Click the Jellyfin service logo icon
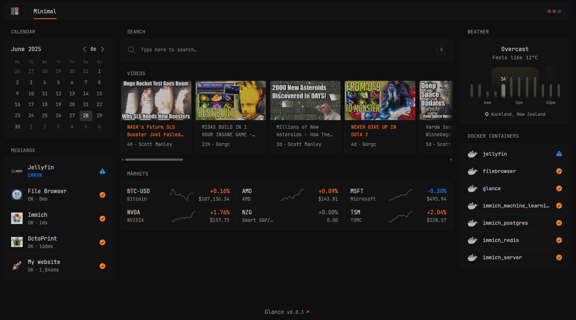576x320 pixels. pyautogui.click(x=17, y=171)
